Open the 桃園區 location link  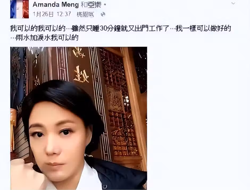coord(85,14)
